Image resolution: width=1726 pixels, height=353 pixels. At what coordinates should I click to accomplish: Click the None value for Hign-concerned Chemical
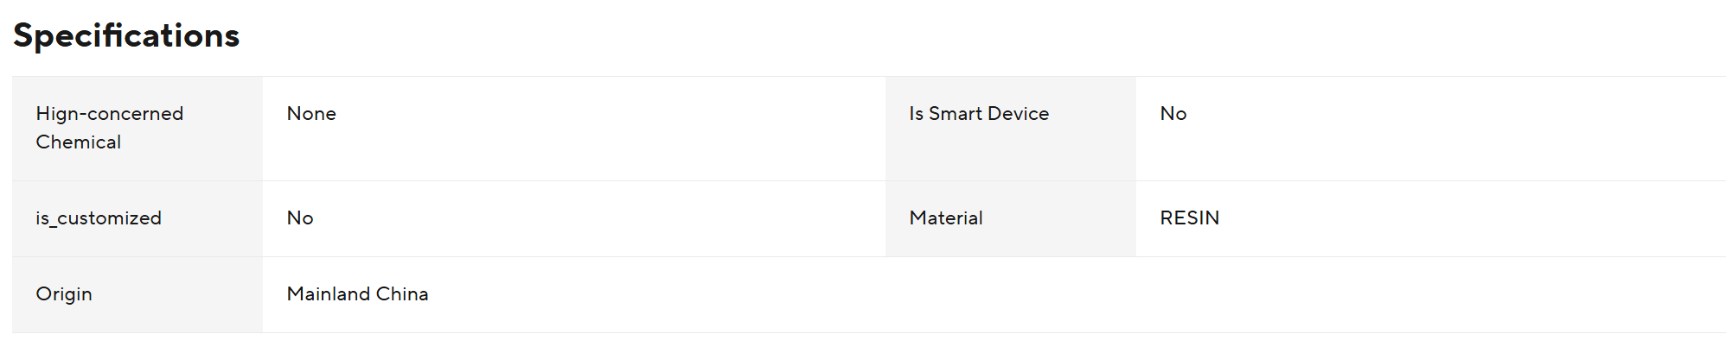[311, 114]
